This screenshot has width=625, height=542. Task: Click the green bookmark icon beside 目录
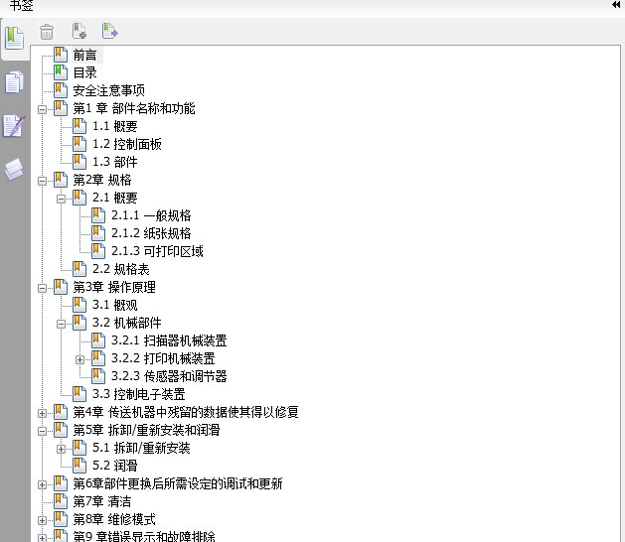coord(61,72)
